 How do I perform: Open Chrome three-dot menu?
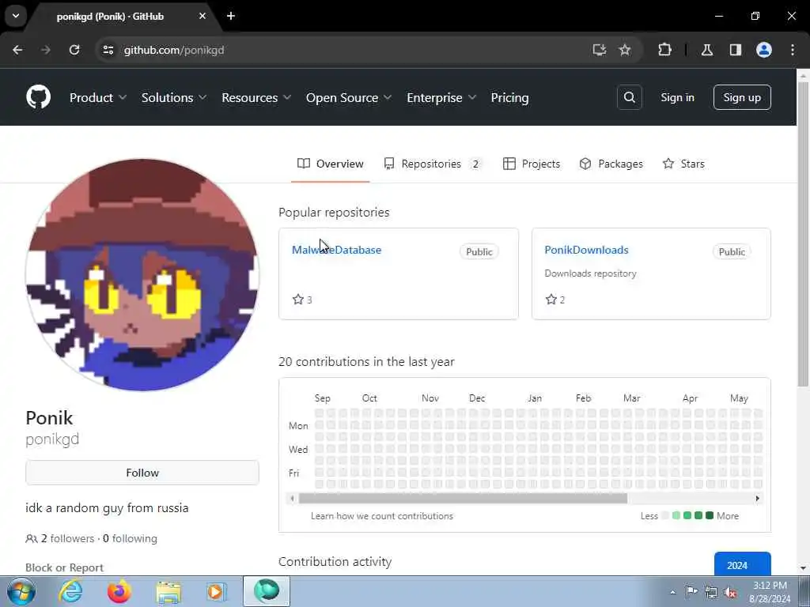[x=793, y=50]
